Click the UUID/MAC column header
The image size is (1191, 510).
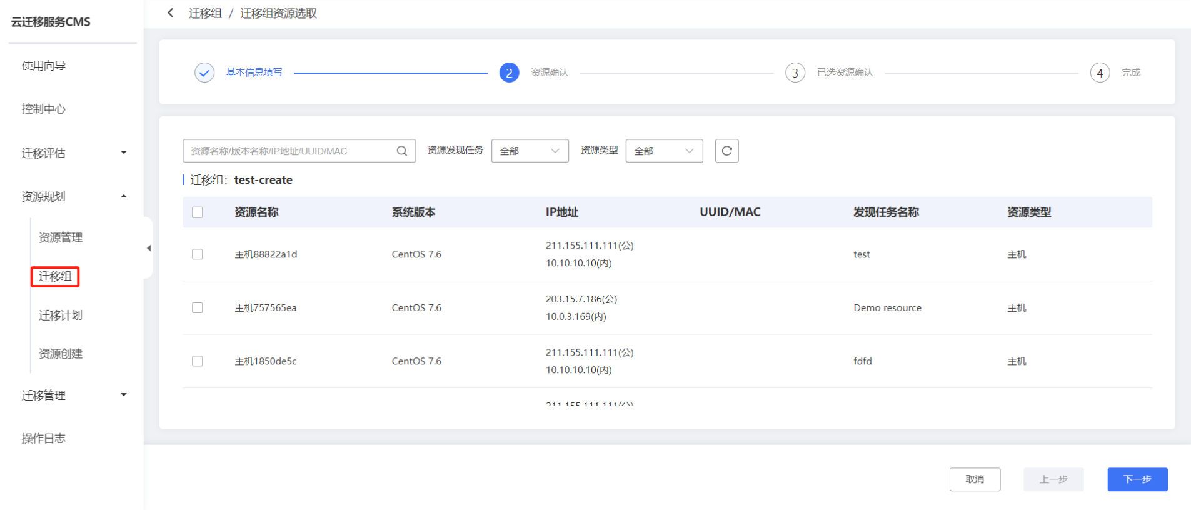(x=730, y=212)
